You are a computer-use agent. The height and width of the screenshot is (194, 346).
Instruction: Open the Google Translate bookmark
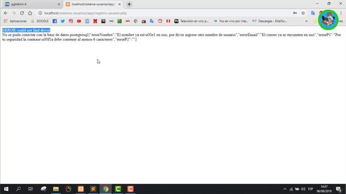(151, 21)
